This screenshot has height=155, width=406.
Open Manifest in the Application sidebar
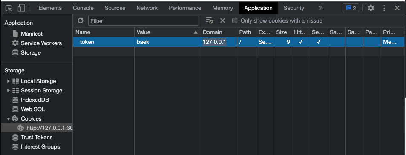coord(32,34)
